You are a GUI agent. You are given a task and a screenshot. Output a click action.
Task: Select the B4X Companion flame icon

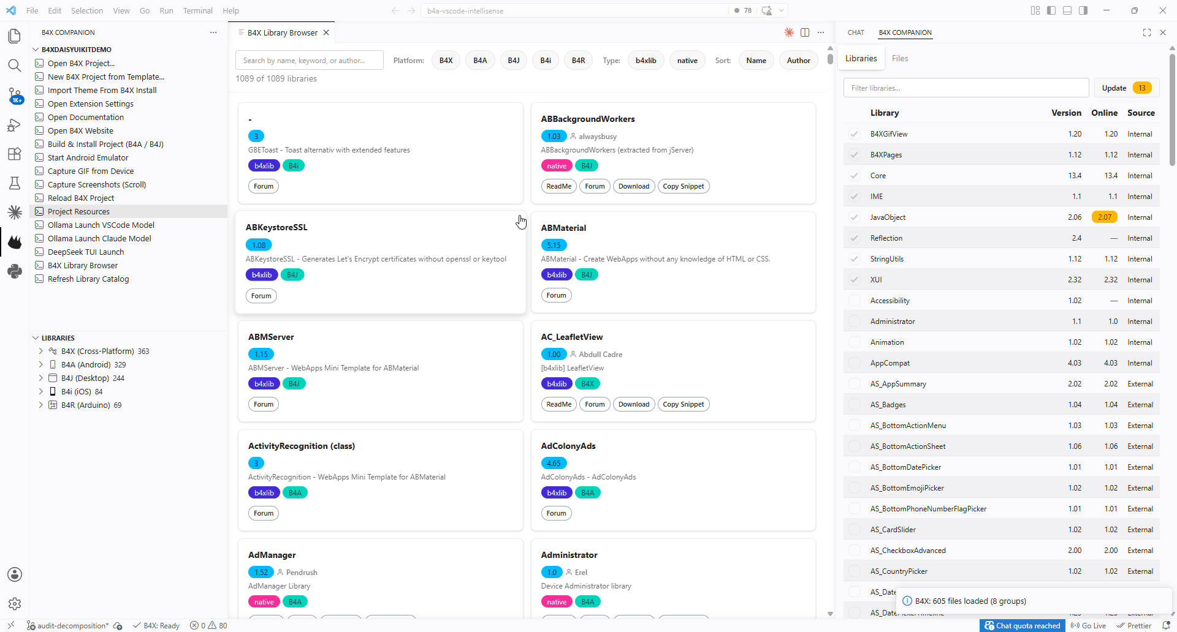[x=15, y=242]
